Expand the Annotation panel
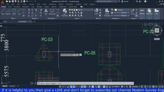The image size is (164, 92). tap(52, 18)
